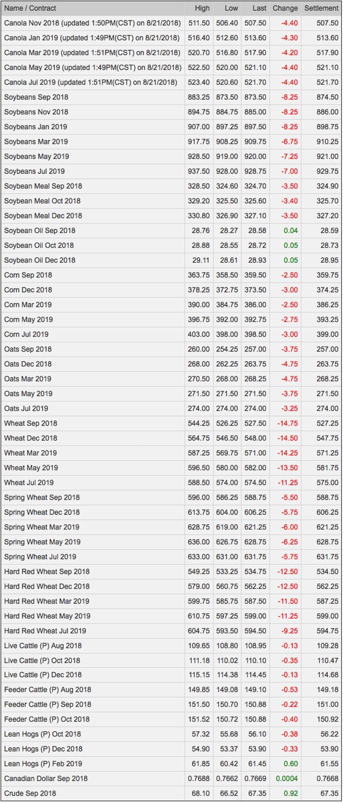
Task: Click the Soybean Meal Oct 2018 row
Action: click(x=171, y=201)
